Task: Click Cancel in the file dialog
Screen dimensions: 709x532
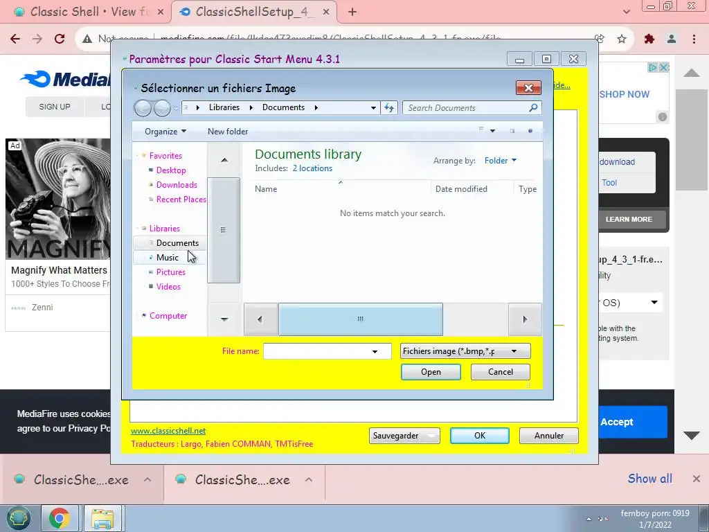Action: [501, 372]
